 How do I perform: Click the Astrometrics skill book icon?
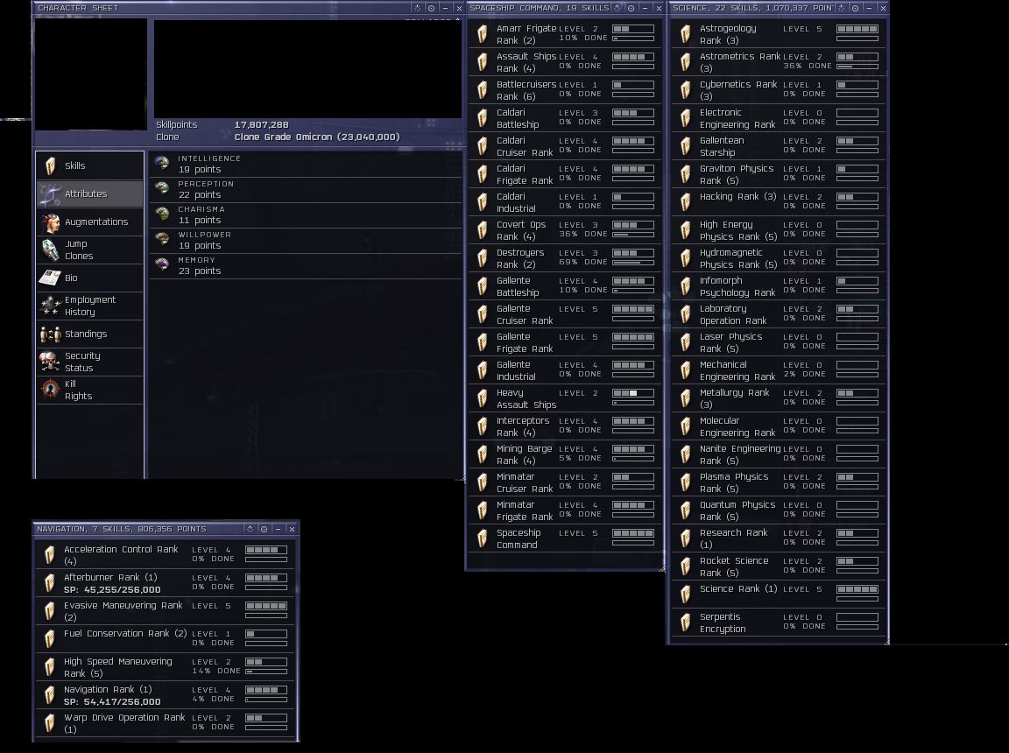685,62
